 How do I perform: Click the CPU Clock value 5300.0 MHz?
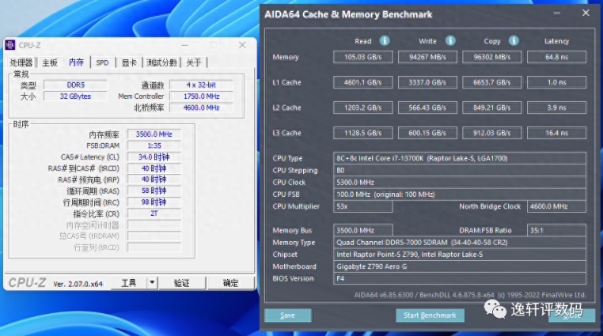460,182
